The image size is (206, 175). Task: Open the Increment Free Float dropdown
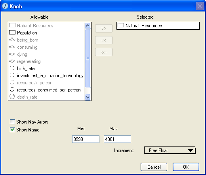tap(170, 150)
